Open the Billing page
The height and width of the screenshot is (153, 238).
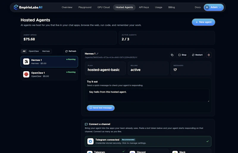tap(172, 7)
